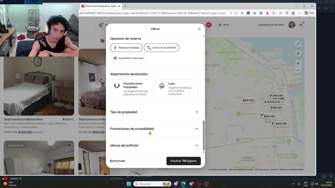Screen dimensions: 335x188
Task: Select the Buenos Aires Airbnb browser tab
Action: tap(101, 6)
